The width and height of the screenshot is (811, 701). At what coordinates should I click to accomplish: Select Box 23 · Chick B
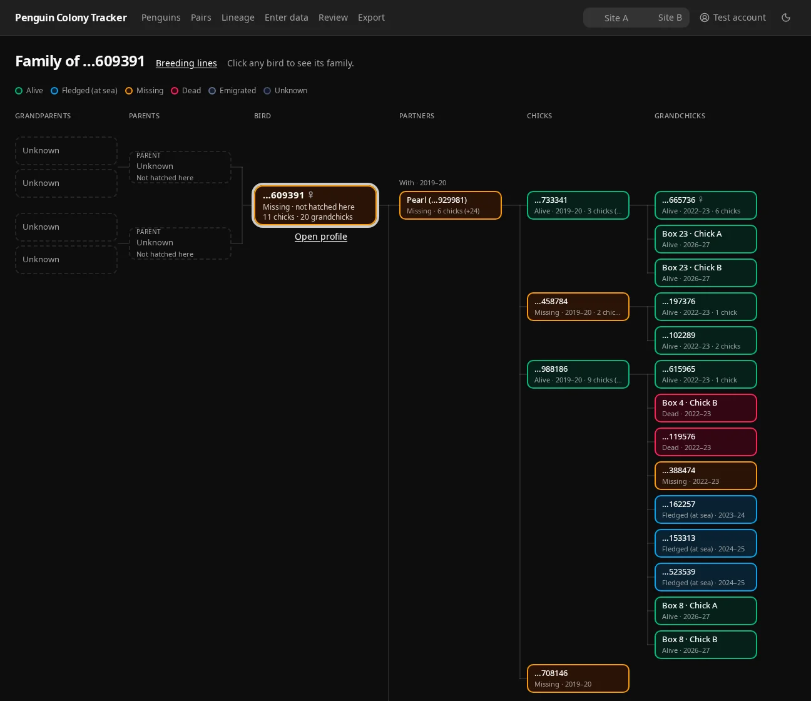coord(706,273)
